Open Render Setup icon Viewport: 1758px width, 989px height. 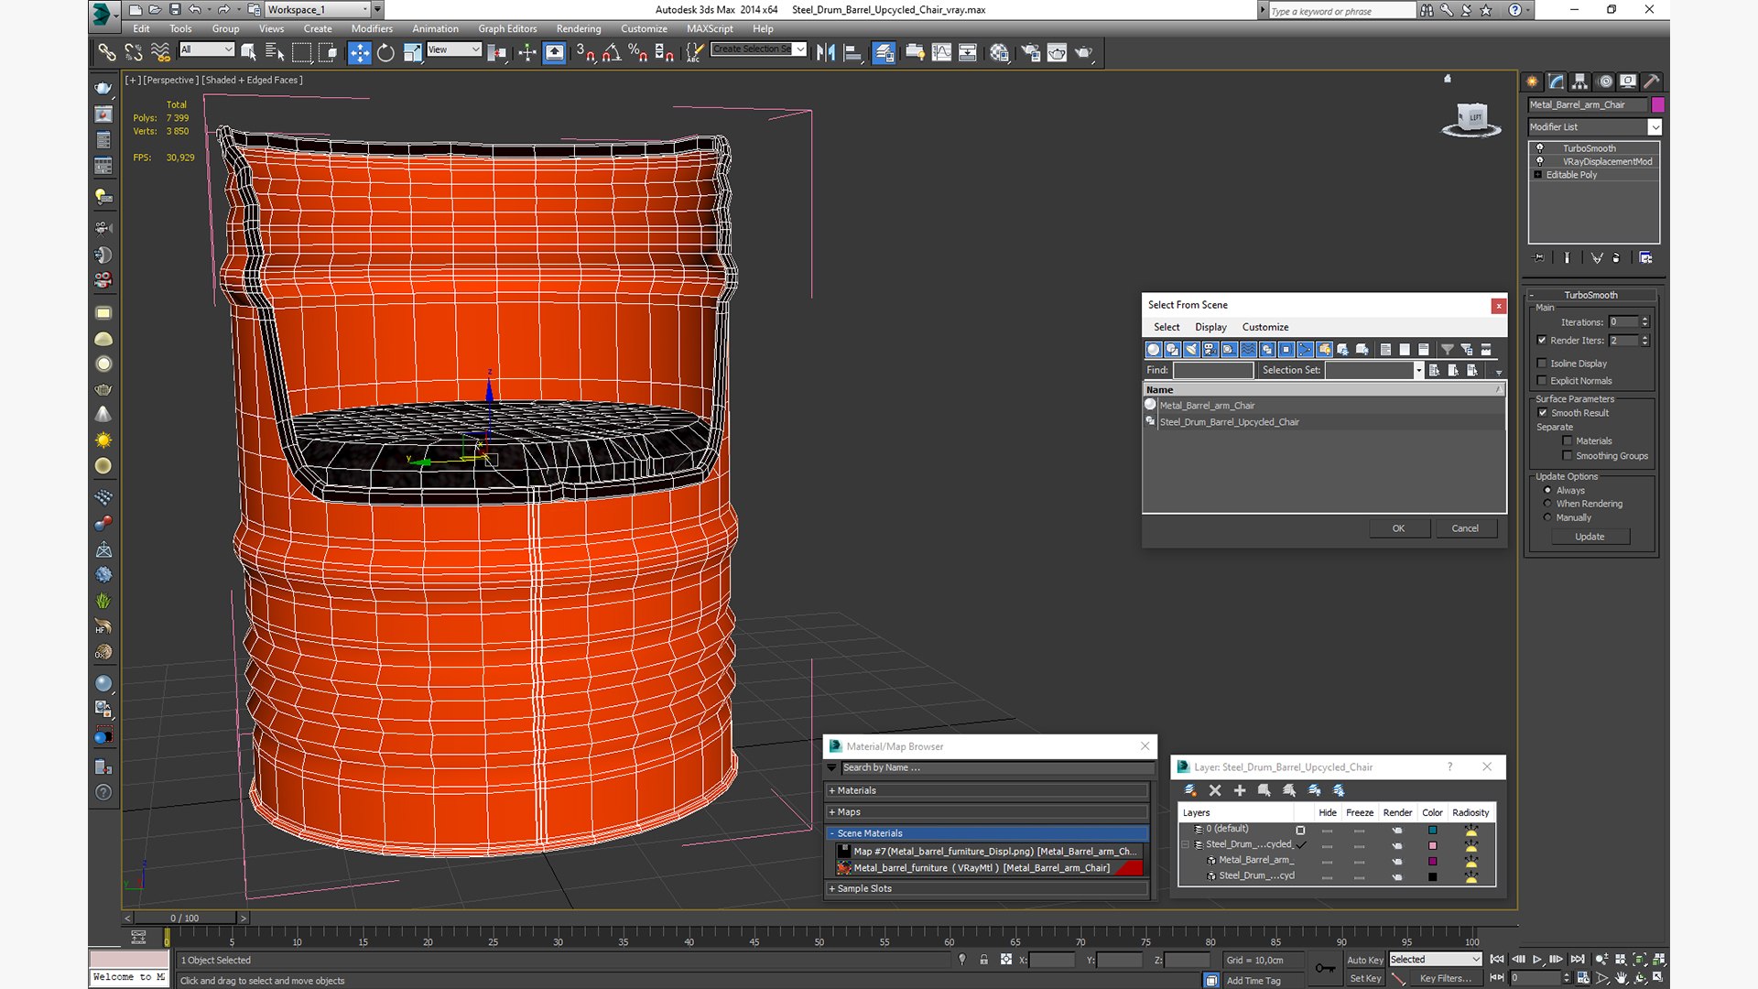(x=1030, y=52)
